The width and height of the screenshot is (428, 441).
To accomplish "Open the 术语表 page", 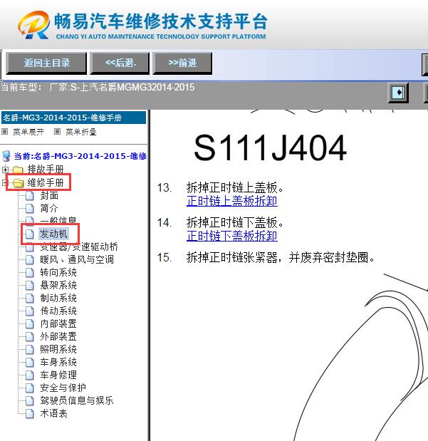I will coord(53,413).
